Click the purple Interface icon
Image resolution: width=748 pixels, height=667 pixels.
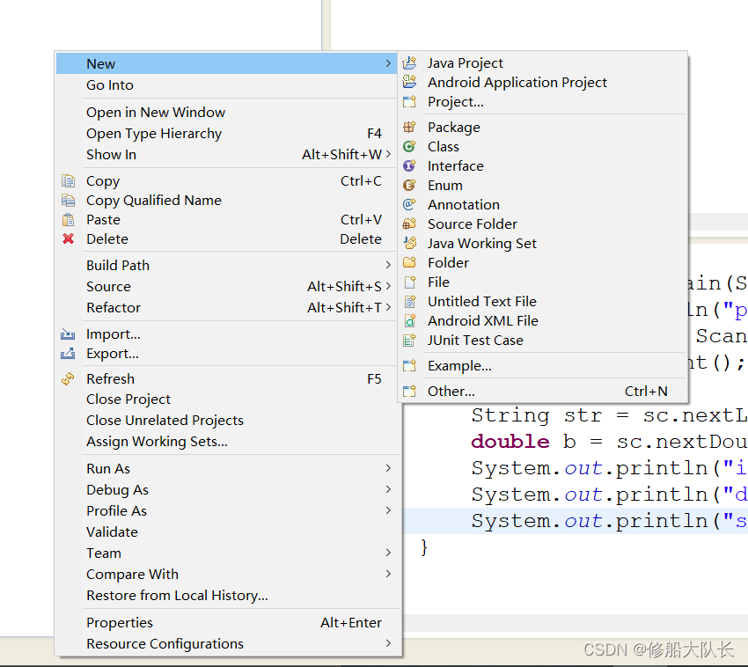pos(410,165)
